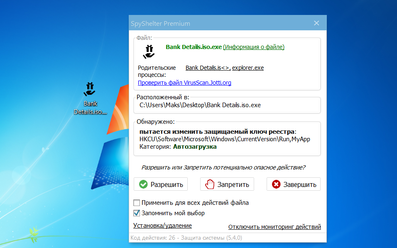
Task: Open the 'Установка/удаление' link
Action: pos(162,226)
